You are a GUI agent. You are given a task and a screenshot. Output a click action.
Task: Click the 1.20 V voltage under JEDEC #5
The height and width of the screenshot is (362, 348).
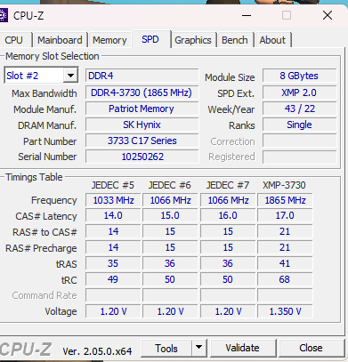coord(113,311)
